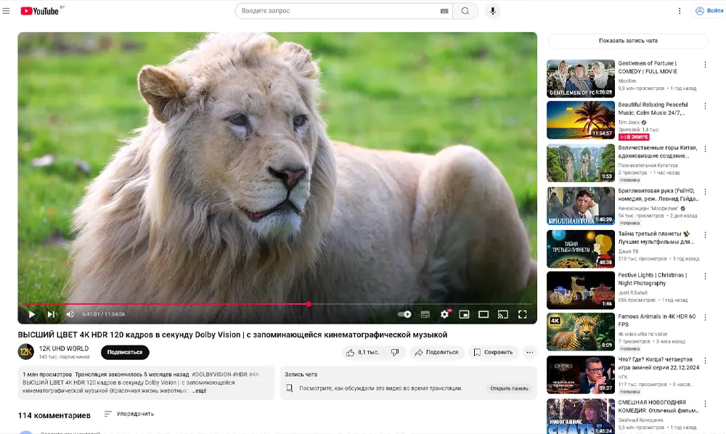Image resolution: width=726 pixels, height=434 pixels.
Task: Sign in with the Войти button
Action: 709,11
